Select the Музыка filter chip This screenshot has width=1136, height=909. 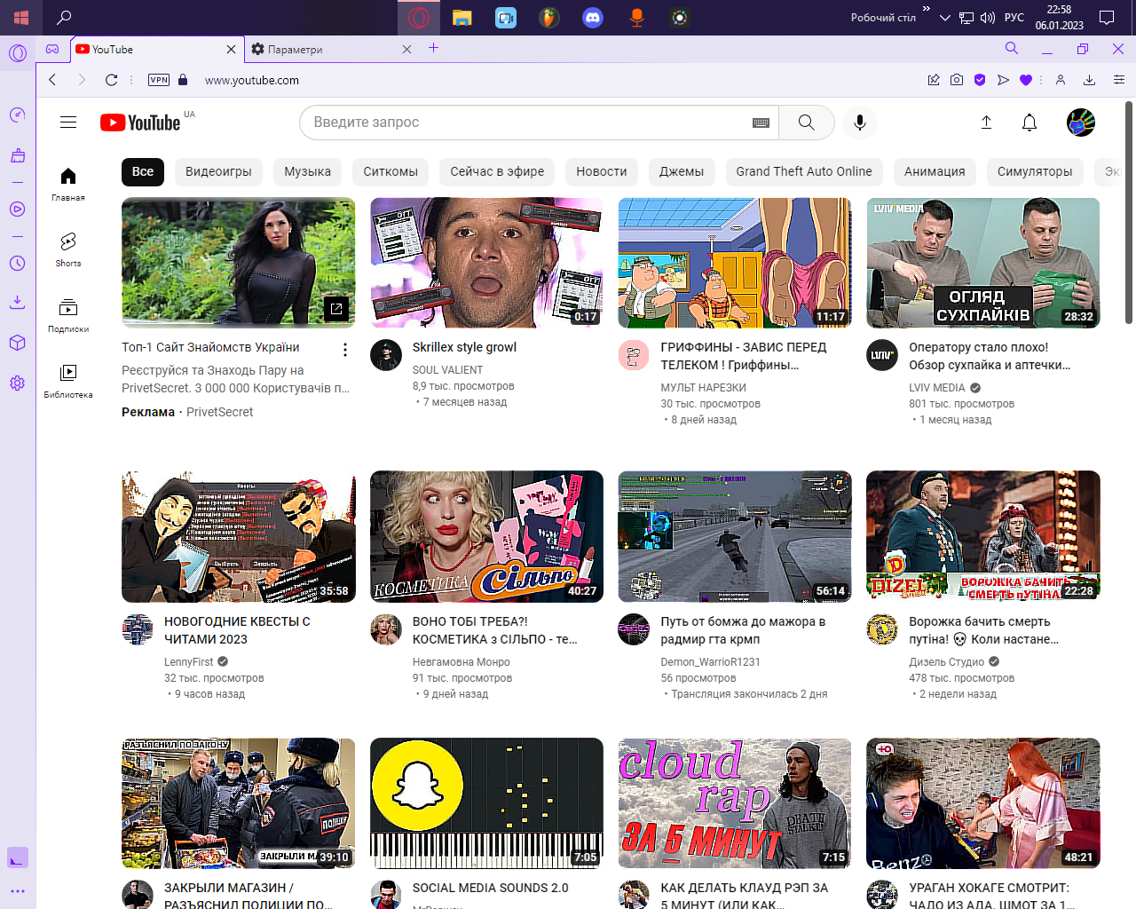[308, 171]
